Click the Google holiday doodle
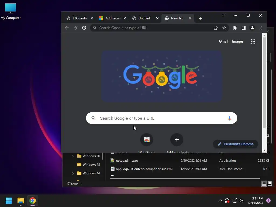 point(161,76)
